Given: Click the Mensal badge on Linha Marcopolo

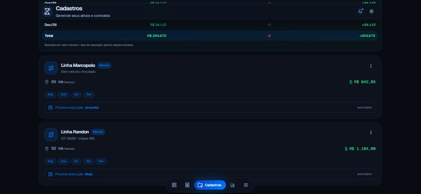Looking at the screenshot, I should [104, 65].
